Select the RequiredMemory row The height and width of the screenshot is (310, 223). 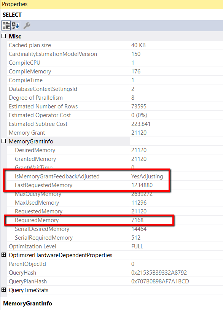(115, 220)
